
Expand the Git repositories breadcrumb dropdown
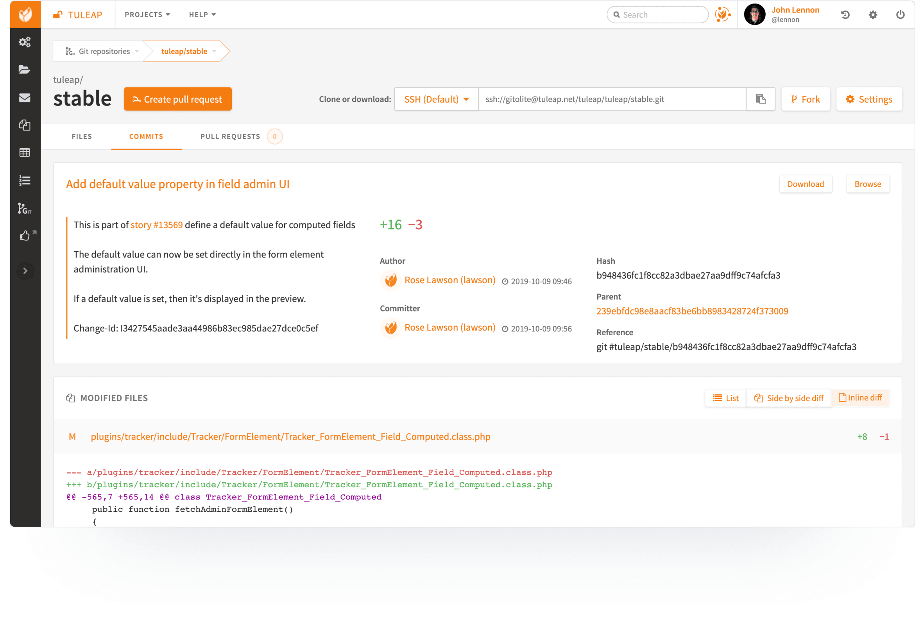pyautogui.click(x=137, y=51)
